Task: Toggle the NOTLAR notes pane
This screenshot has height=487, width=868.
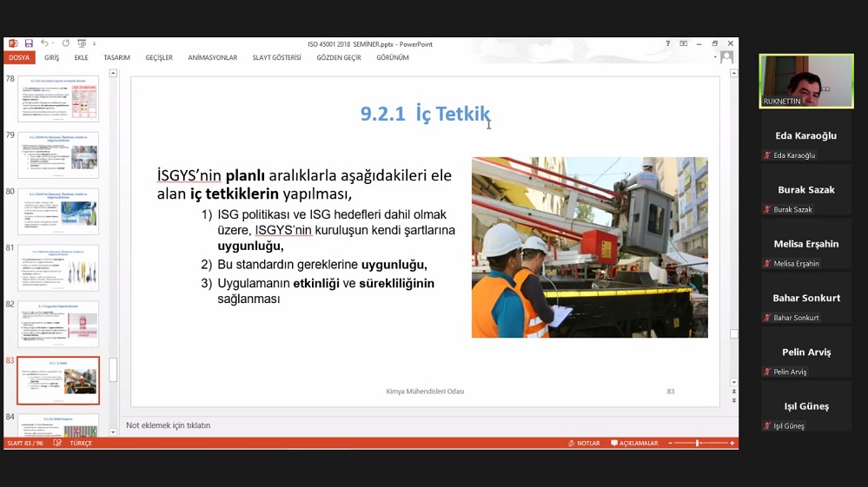Action: click(x=583, y=443)
